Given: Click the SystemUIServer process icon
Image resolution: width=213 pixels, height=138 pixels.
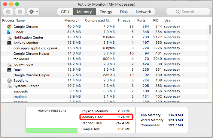Looking at the screenshot, I should coord(9,86).
